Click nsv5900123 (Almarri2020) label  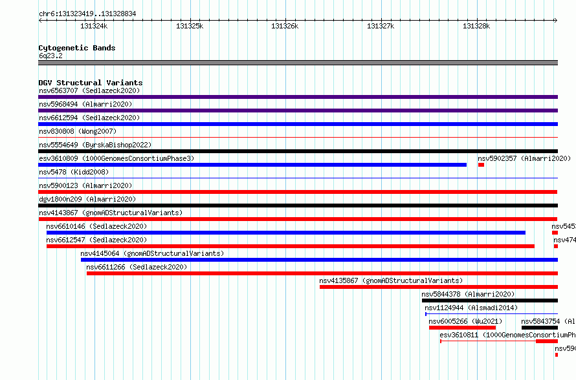click(85, 185)
